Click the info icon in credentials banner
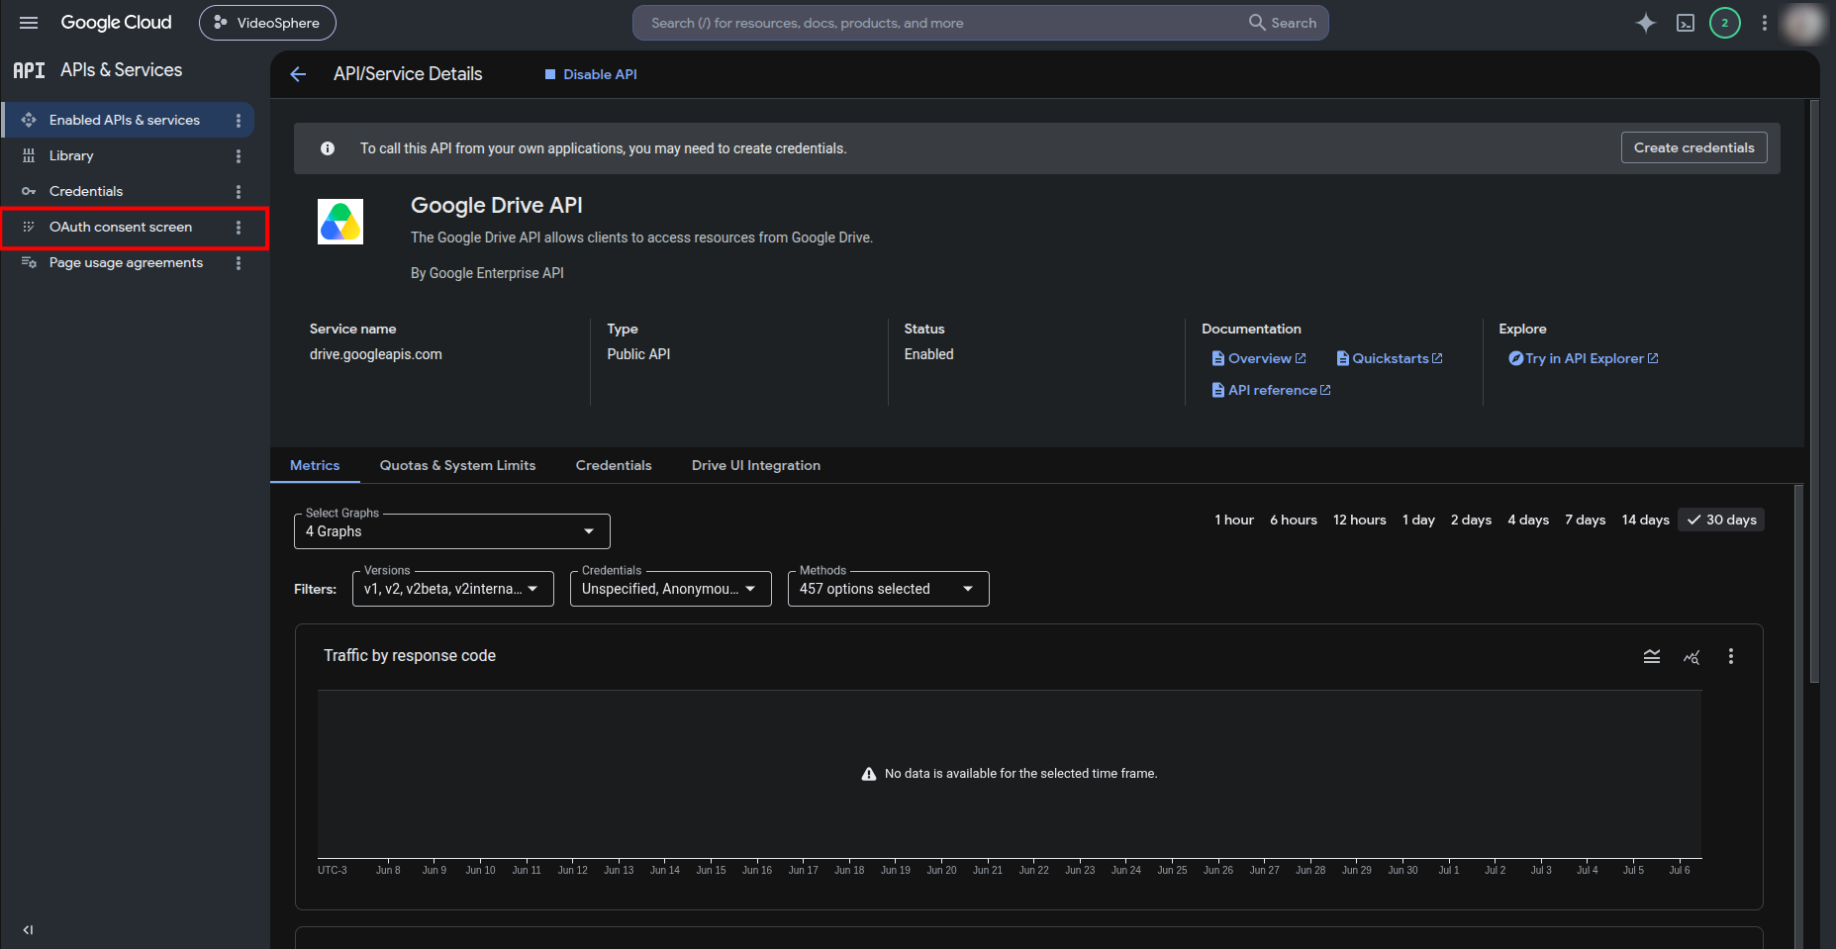The image size is (1836, 949). (x=328, y=148)
